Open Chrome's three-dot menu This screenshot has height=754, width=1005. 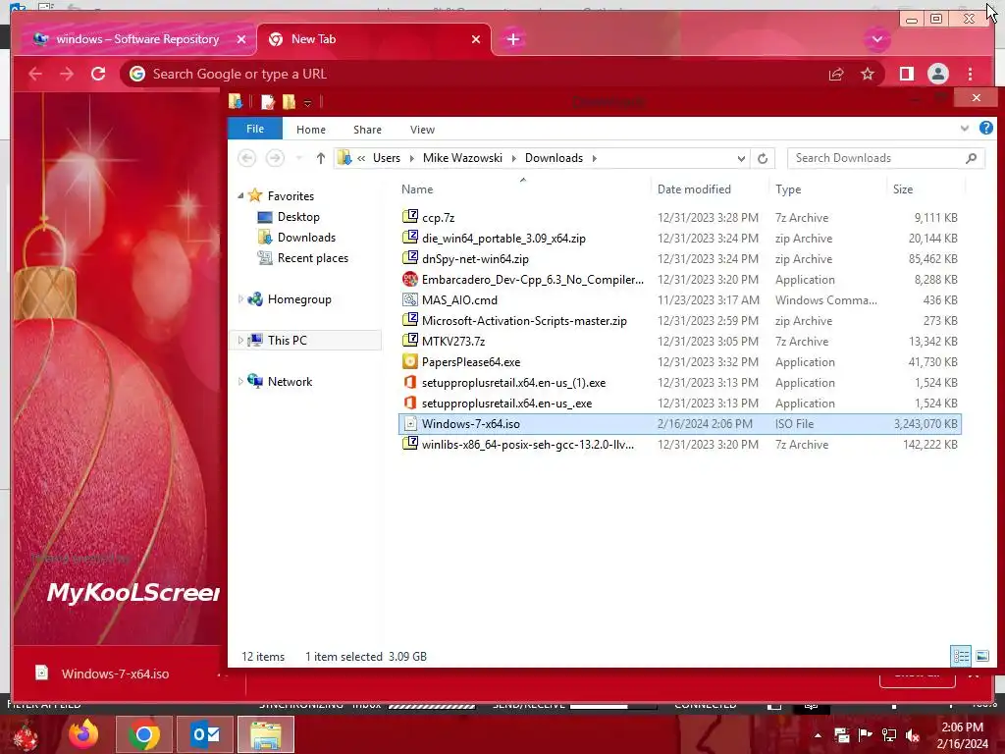point(970,74)
